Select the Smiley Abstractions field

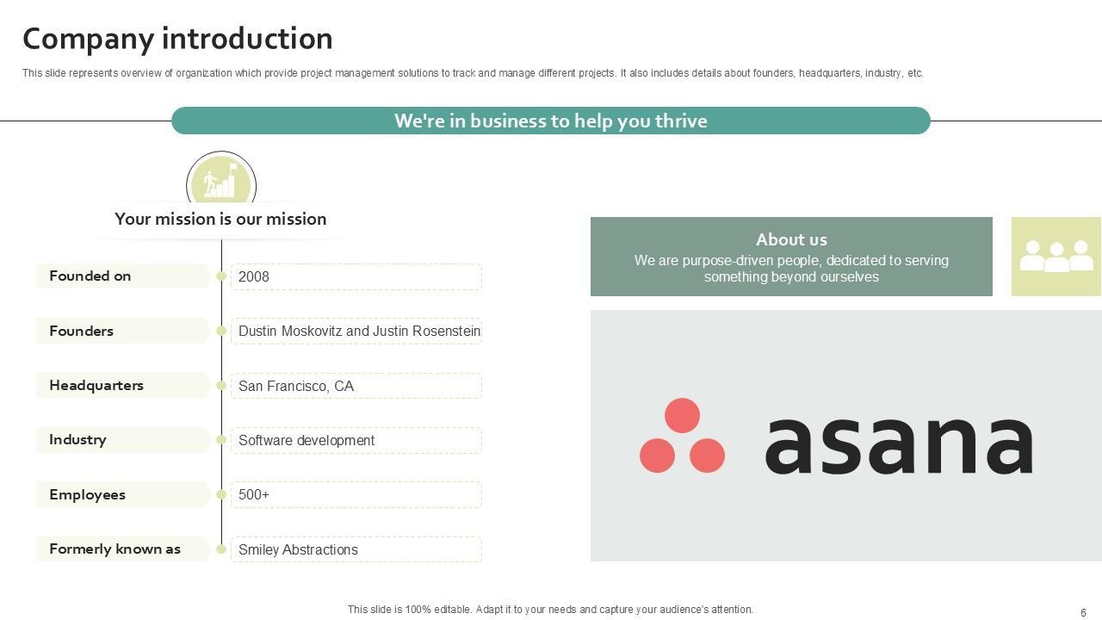356,549
